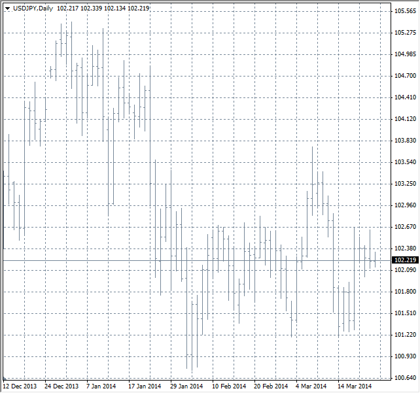Image resolution: width=420 pixels, height=393 pixels.
Task: Click the 7 Jan 2014 date label
Action: pyautogui.click(x=102, y=386)
